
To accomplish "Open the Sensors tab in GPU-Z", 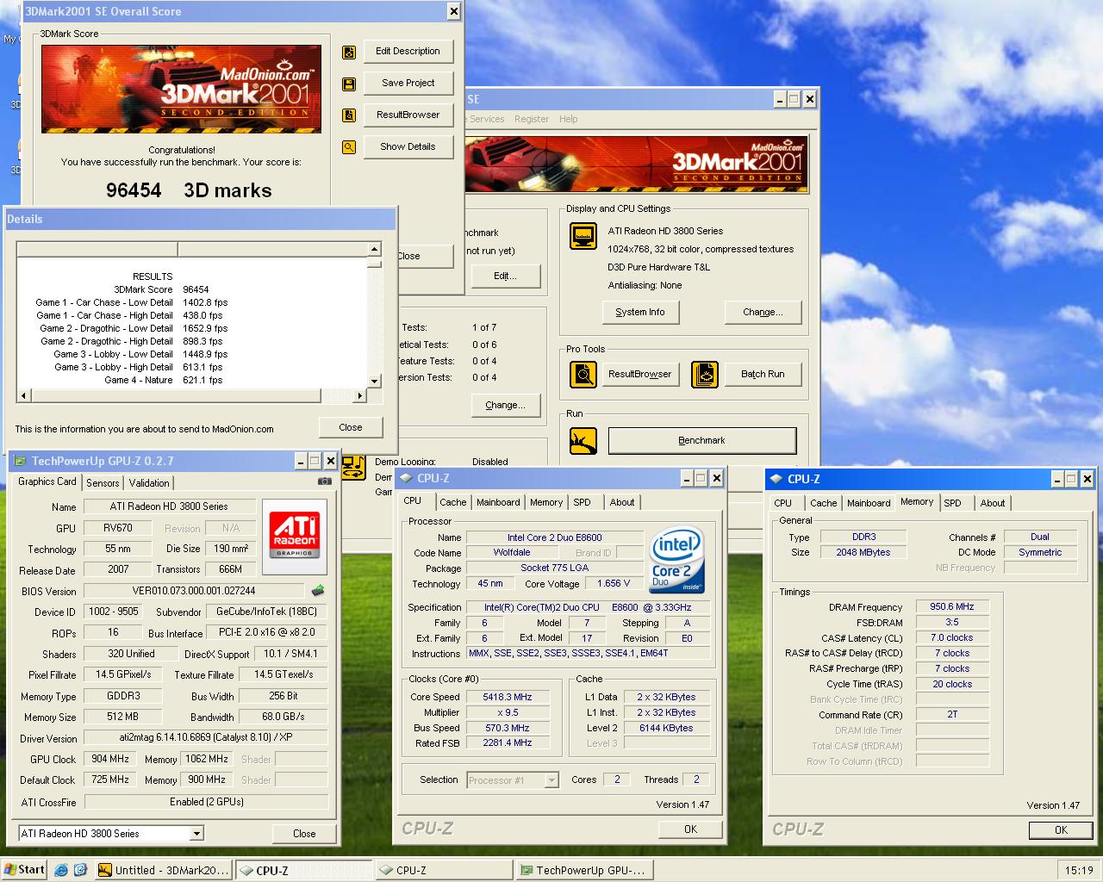I will 103,483.
